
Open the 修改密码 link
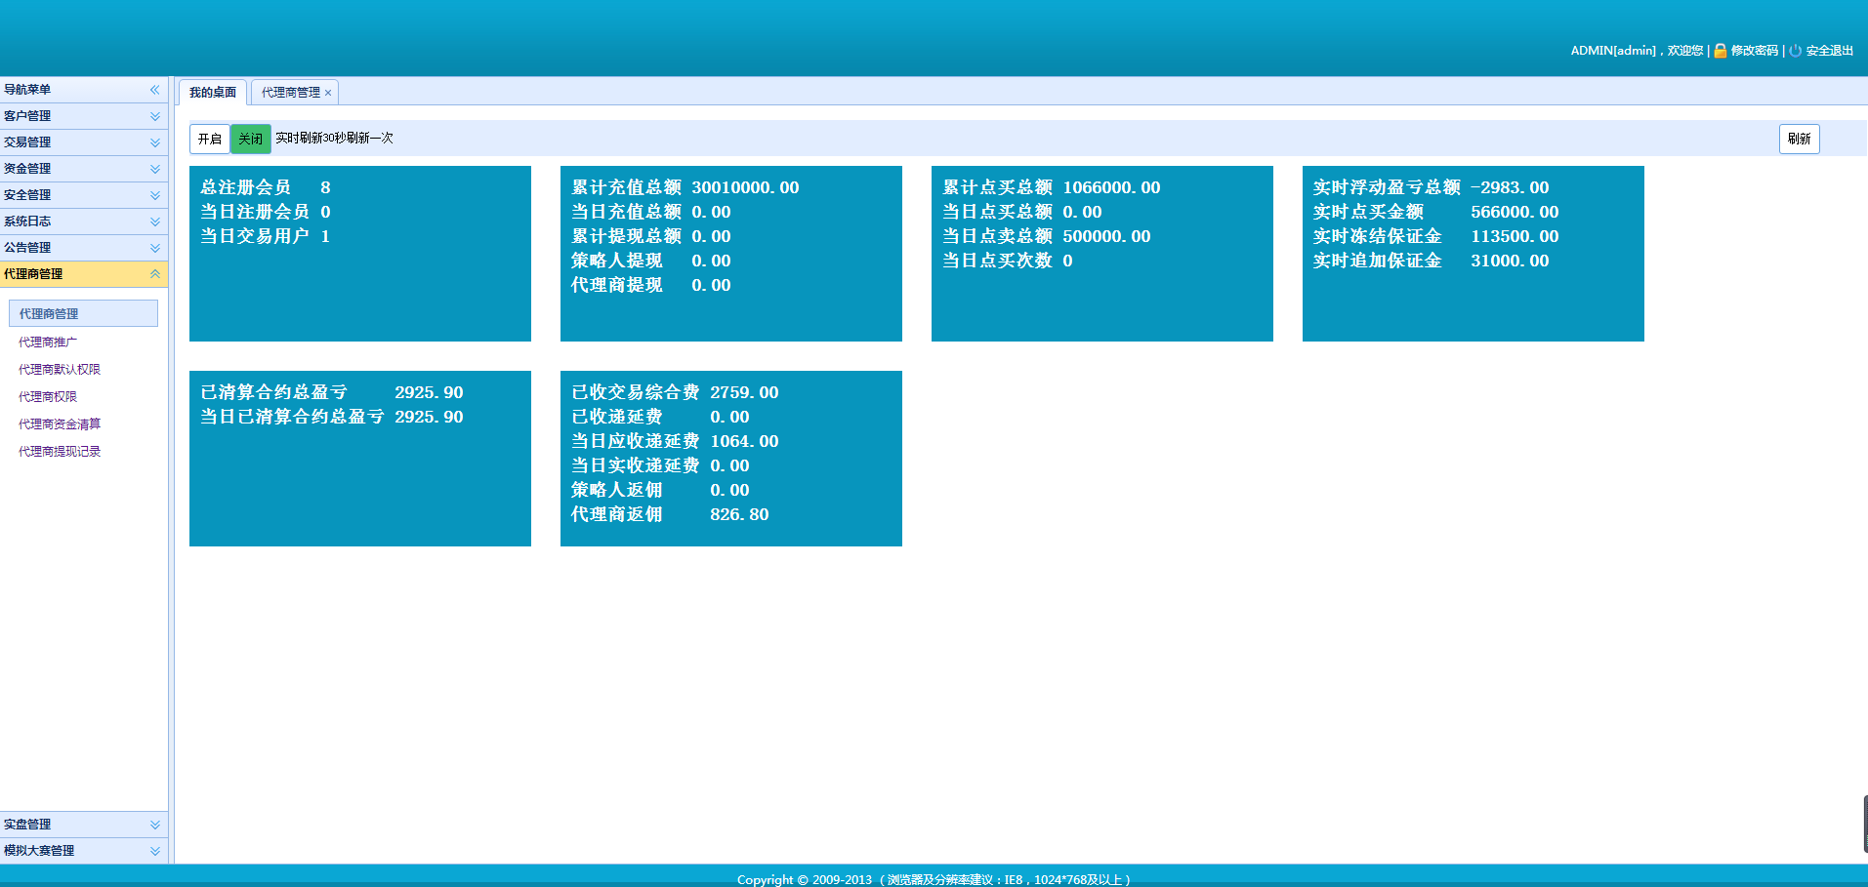coord(1754,51)
